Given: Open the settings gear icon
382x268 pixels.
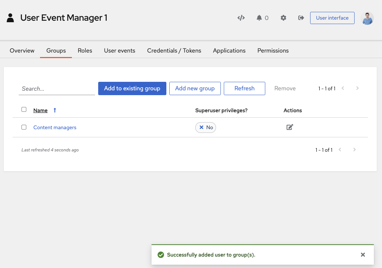Looking at the screenshot, I should [283, 18].
